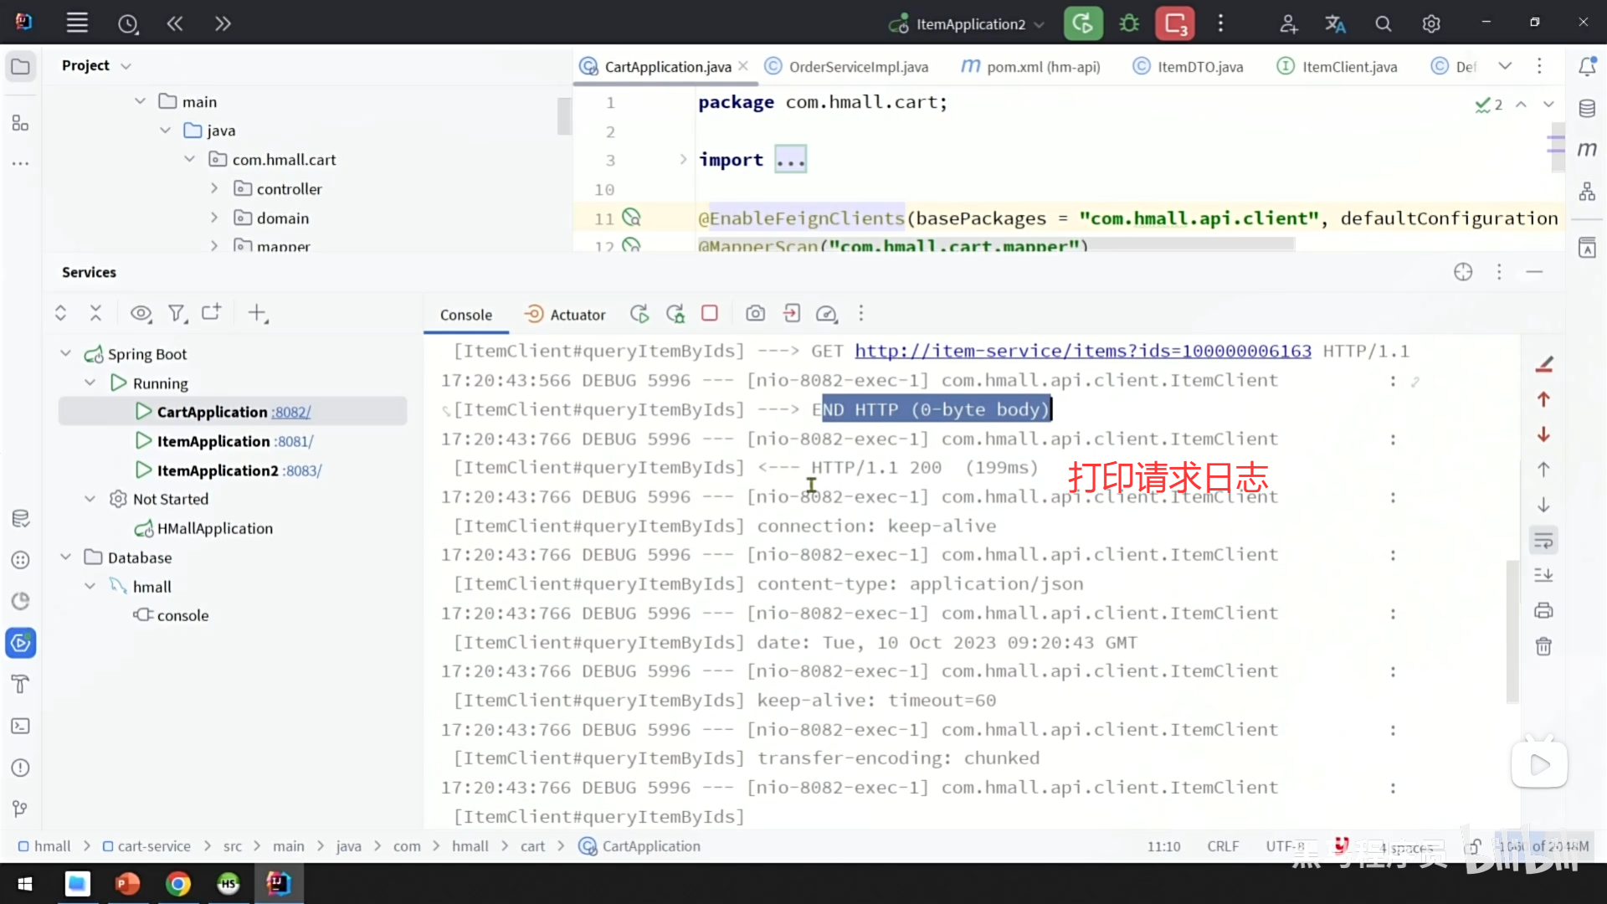Click the Debug bug icon
The height and width of the screenshot is (904, 1607).
pos(1129,23)
